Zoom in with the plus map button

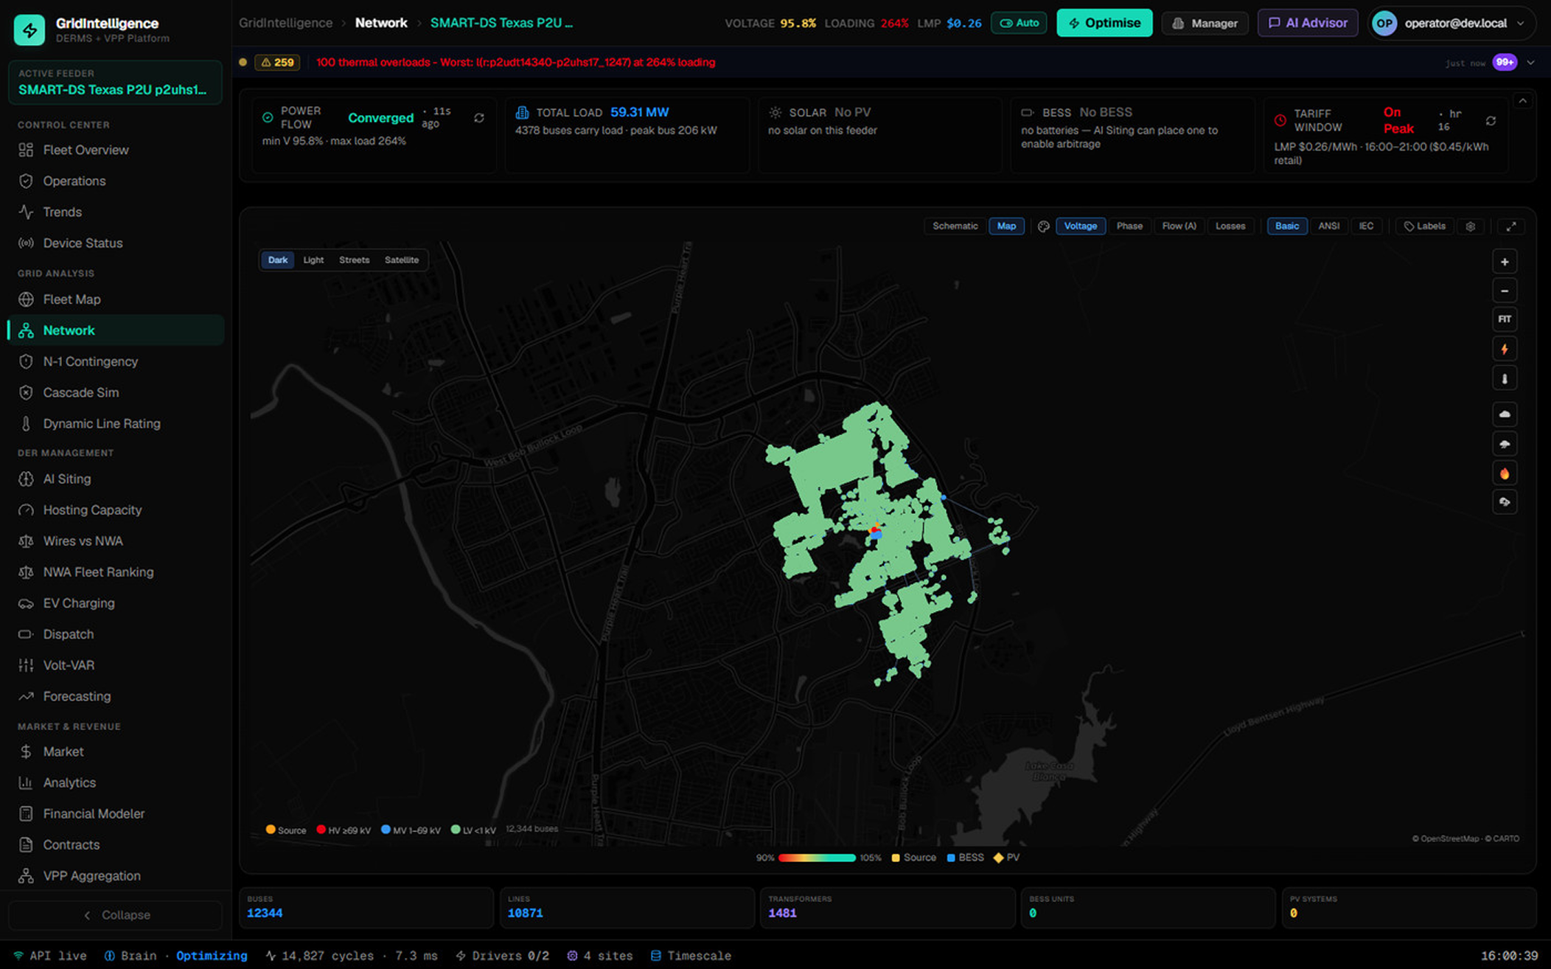1505,262
